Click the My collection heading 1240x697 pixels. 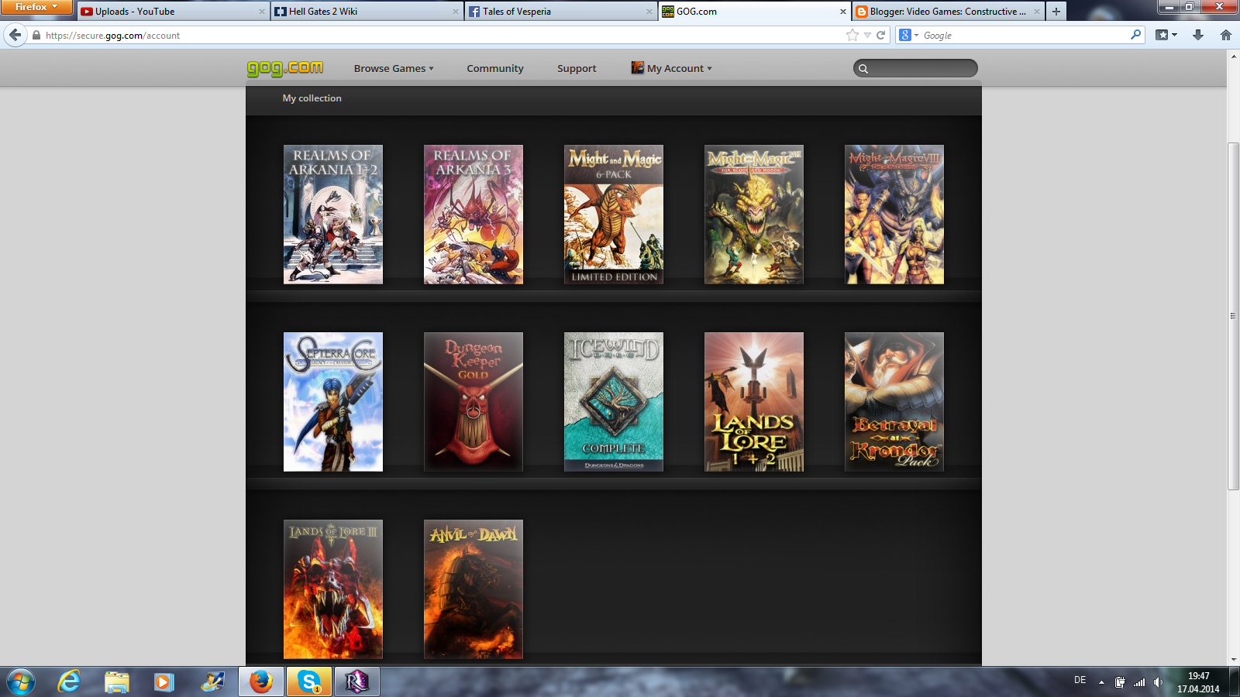(x=312, y=98)
